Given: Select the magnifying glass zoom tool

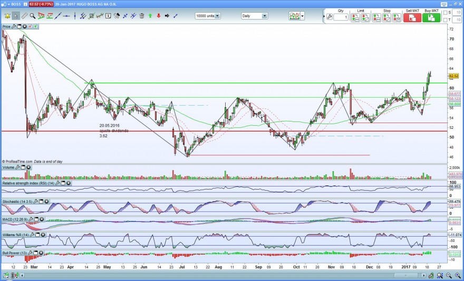Looking at the screenshot, I should [x=33, y=16].
